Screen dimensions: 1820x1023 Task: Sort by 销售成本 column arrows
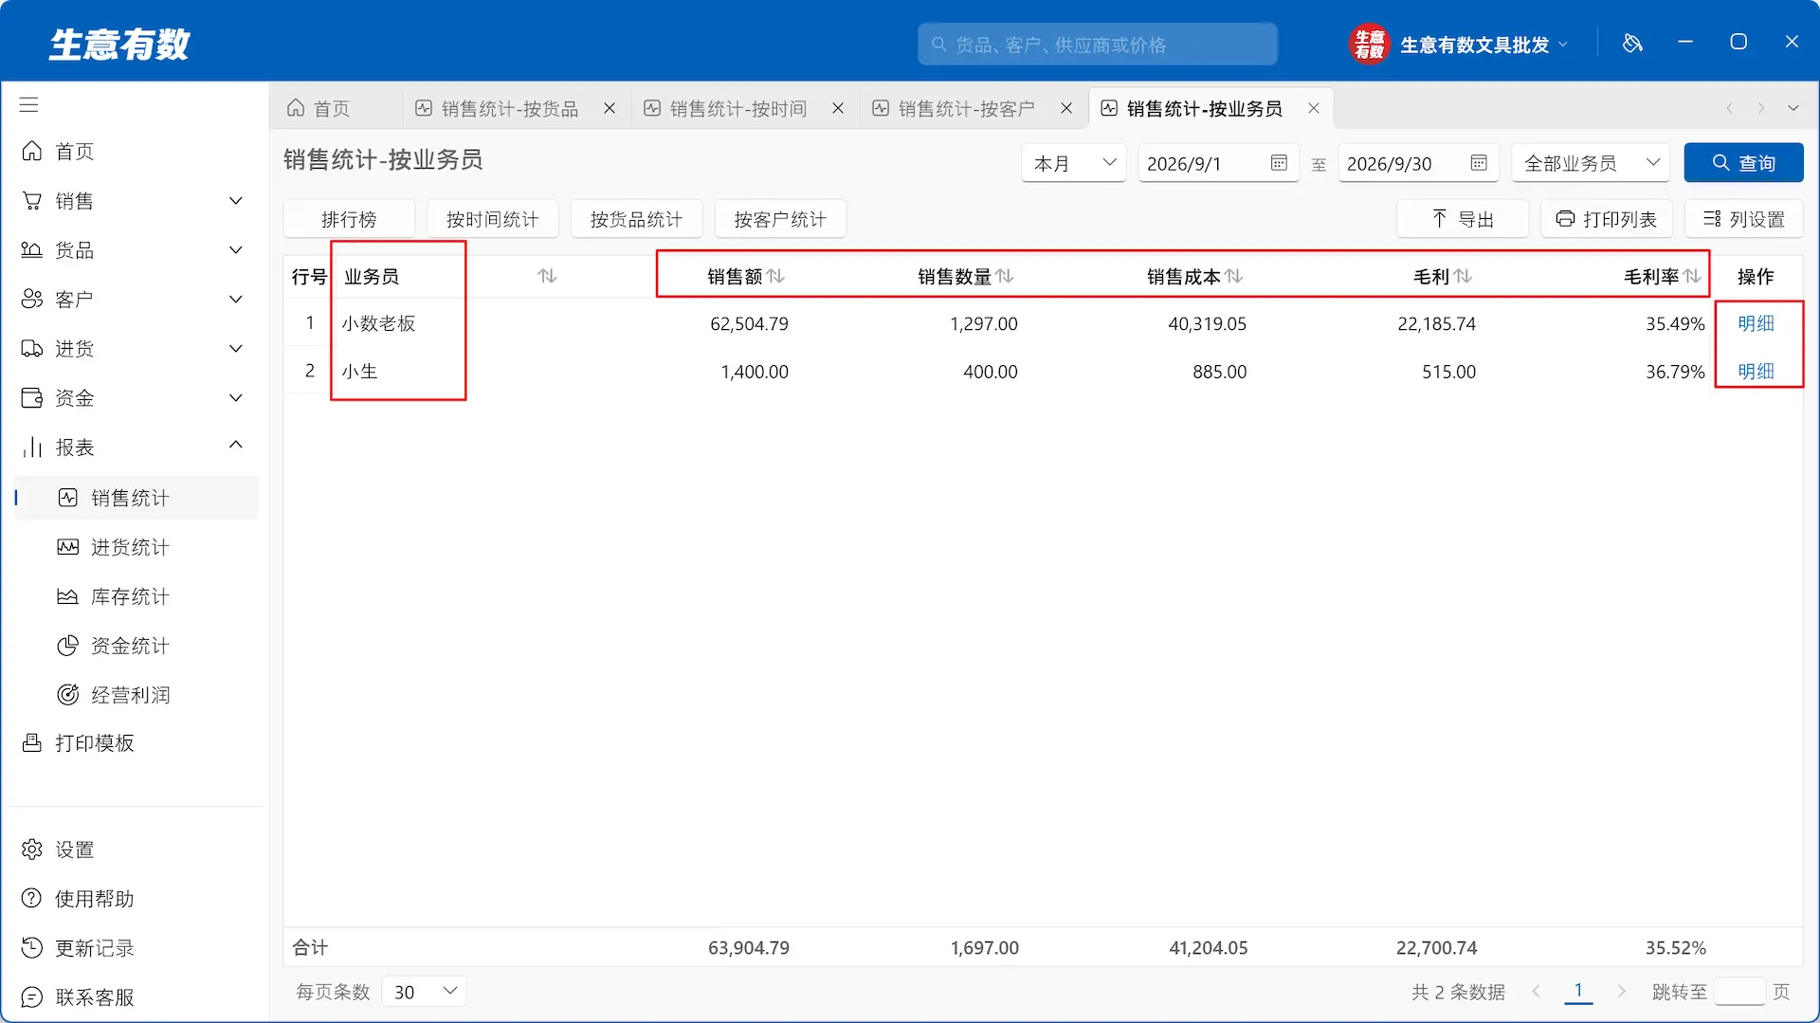pos(1234,276)
